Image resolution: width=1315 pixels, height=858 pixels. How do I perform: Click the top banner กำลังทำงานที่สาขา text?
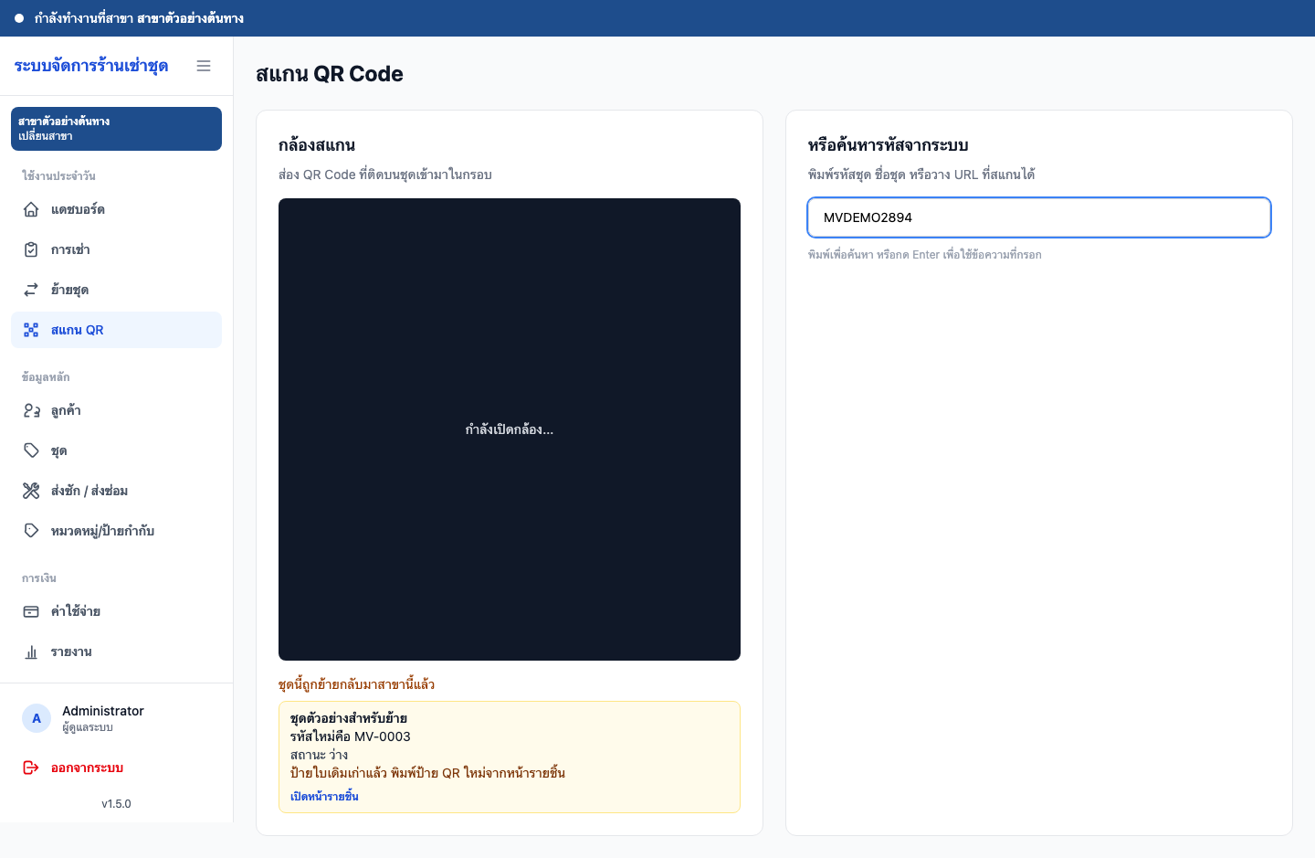click(139, 18)
